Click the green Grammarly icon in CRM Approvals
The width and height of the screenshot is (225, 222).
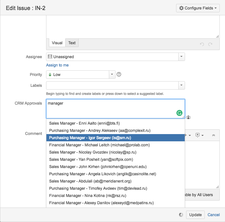coord(179,113)
